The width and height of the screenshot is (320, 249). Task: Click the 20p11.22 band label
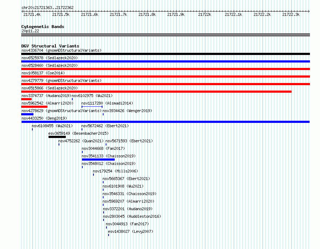point(30,31)
